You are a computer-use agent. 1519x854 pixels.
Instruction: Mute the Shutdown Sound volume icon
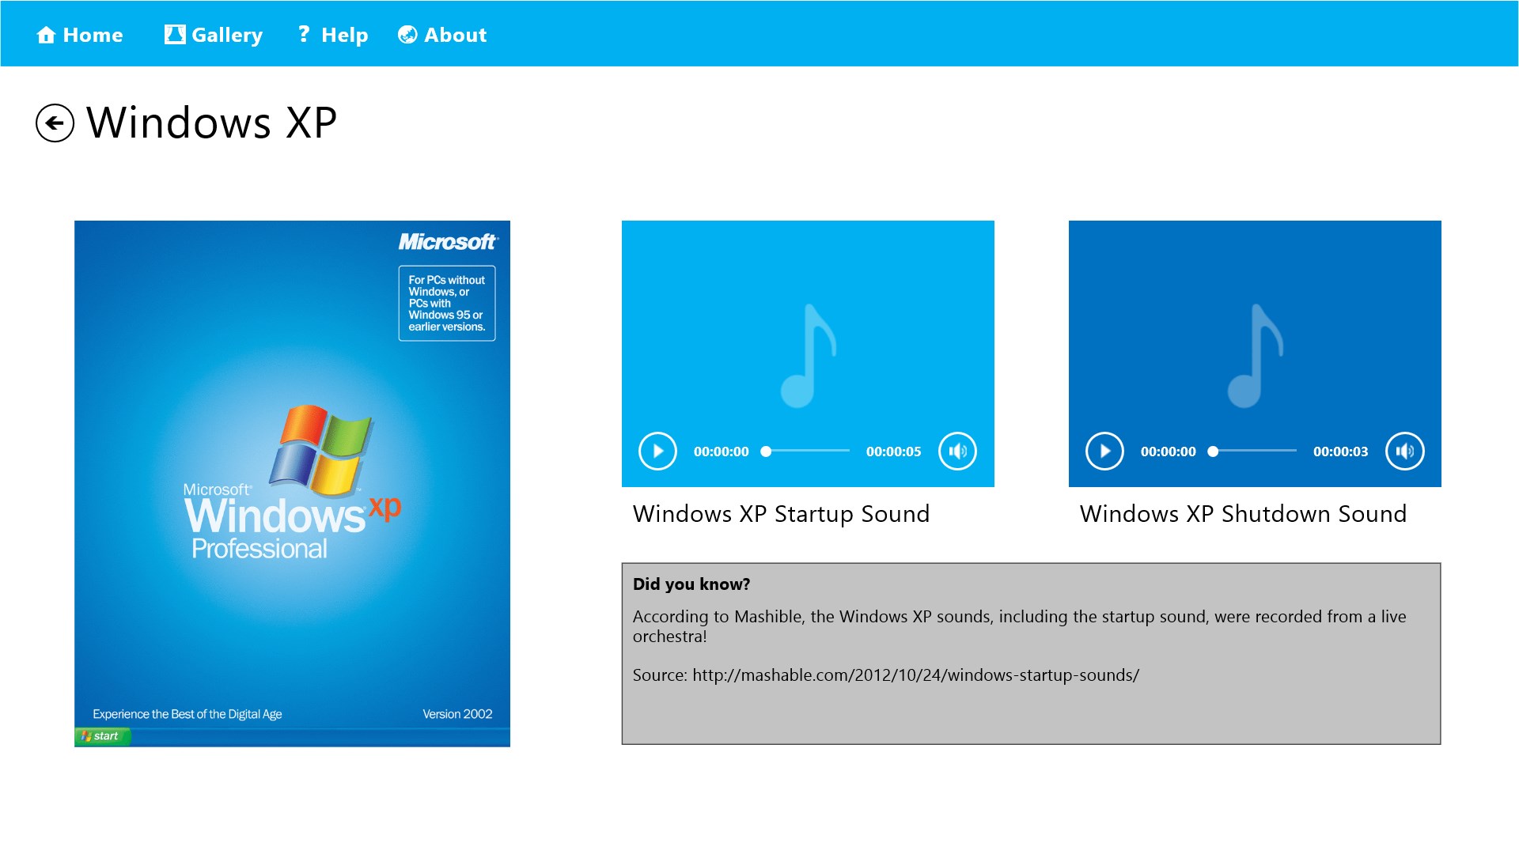tap(1404, 452)
